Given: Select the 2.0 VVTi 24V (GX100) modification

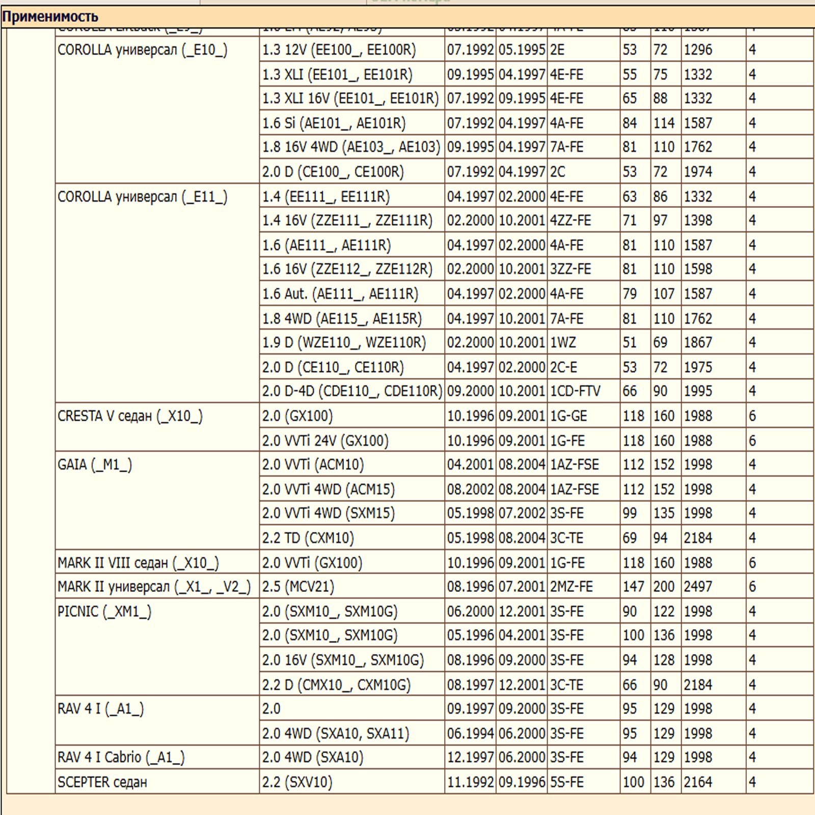Looking at the screenshot, I should point(325,441).
